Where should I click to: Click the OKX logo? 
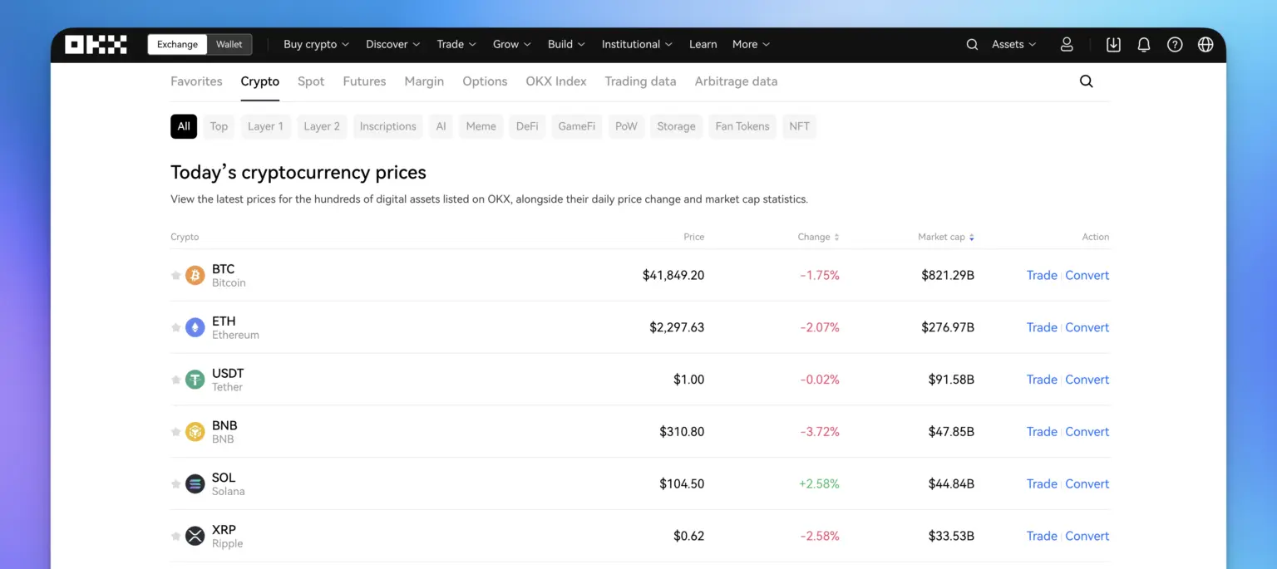click(x=96, y=44)
